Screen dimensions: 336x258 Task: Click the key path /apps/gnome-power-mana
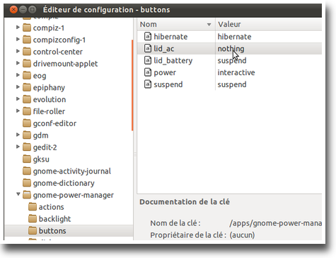[x=275, y=223]
